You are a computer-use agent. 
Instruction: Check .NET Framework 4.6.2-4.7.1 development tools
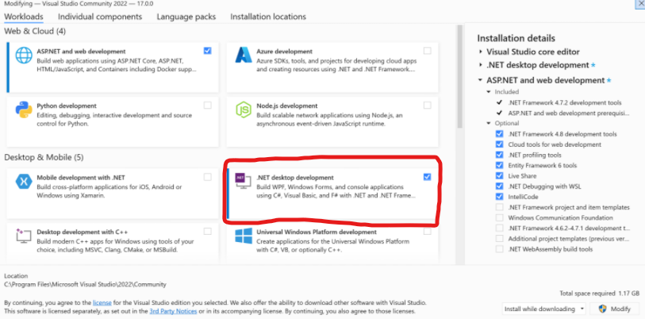coord(499,228)
